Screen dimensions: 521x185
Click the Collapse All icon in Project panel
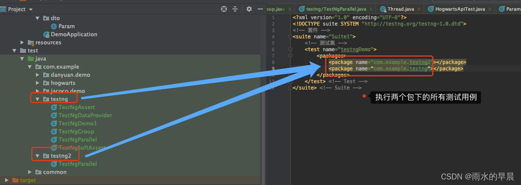point(235,9)
